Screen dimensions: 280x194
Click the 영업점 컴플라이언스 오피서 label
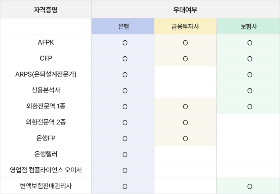(x=46, y=170)
